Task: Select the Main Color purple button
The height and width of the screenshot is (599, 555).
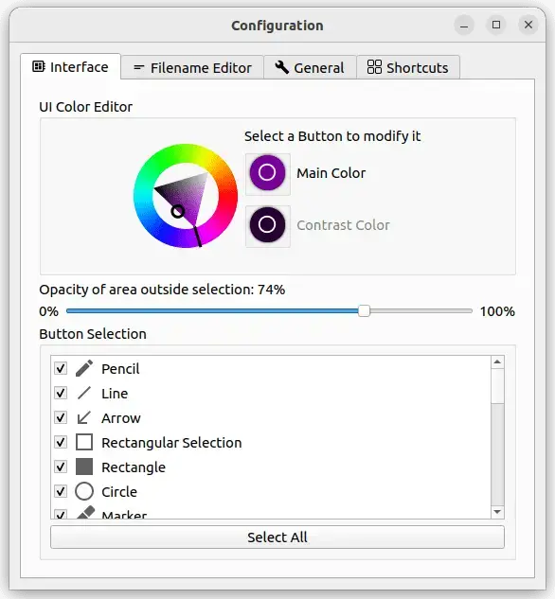Action: pos(268,173)
